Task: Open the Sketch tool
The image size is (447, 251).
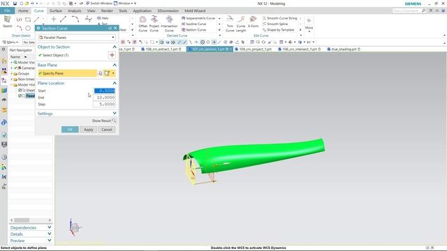Action: [x=8, y=22]
